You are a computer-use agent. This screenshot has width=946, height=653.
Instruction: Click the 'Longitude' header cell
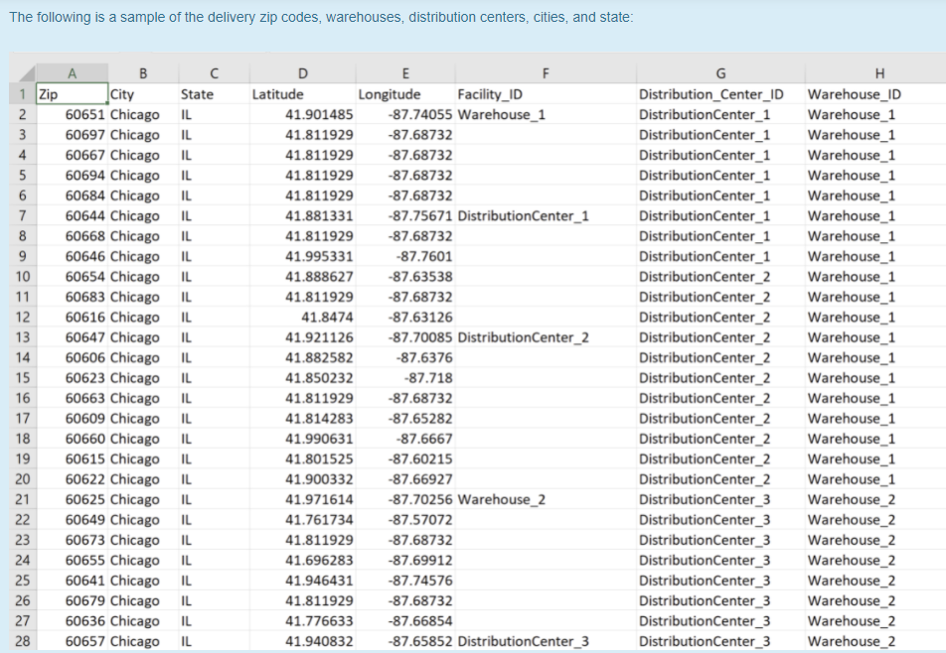click(x=404, y=94)
